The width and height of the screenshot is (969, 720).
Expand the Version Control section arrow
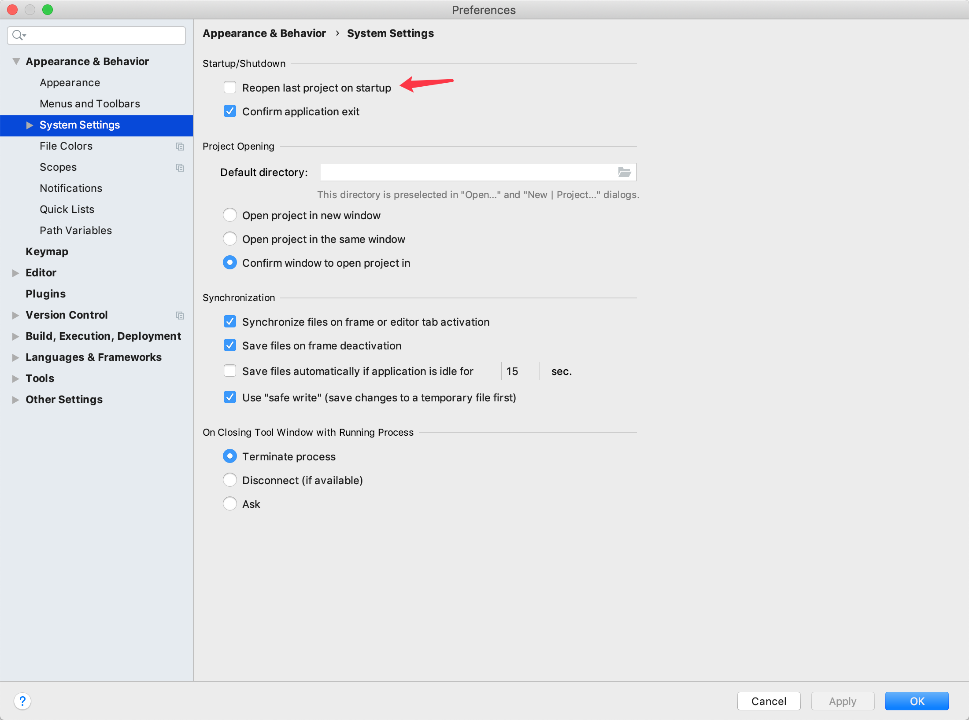[16, 315]
